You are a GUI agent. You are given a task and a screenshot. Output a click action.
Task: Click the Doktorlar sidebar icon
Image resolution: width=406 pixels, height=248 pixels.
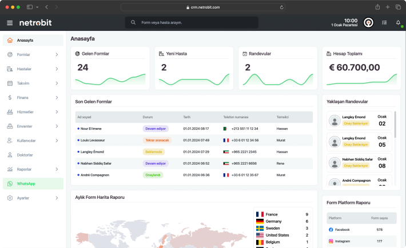click(x=10, y=155)
